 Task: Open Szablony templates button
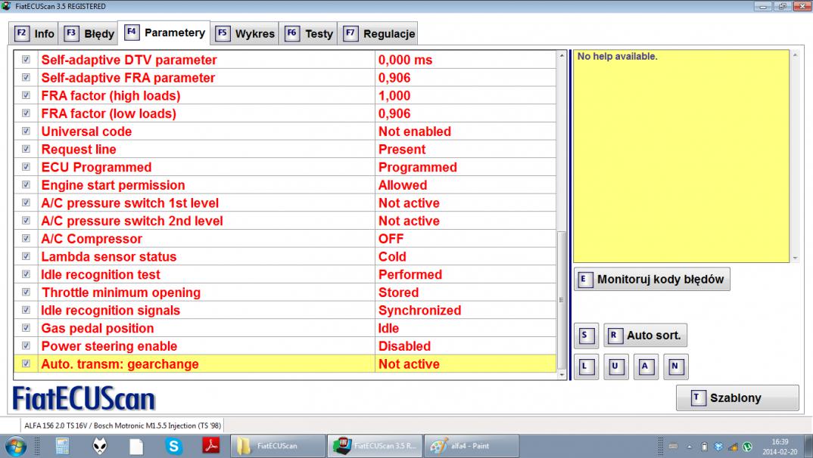pos(737,398)
